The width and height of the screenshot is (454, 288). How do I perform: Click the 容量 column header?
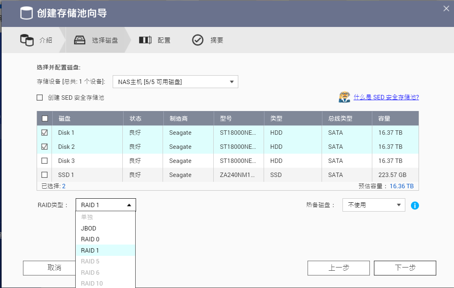pyautogui.click(x=384, y=119)
